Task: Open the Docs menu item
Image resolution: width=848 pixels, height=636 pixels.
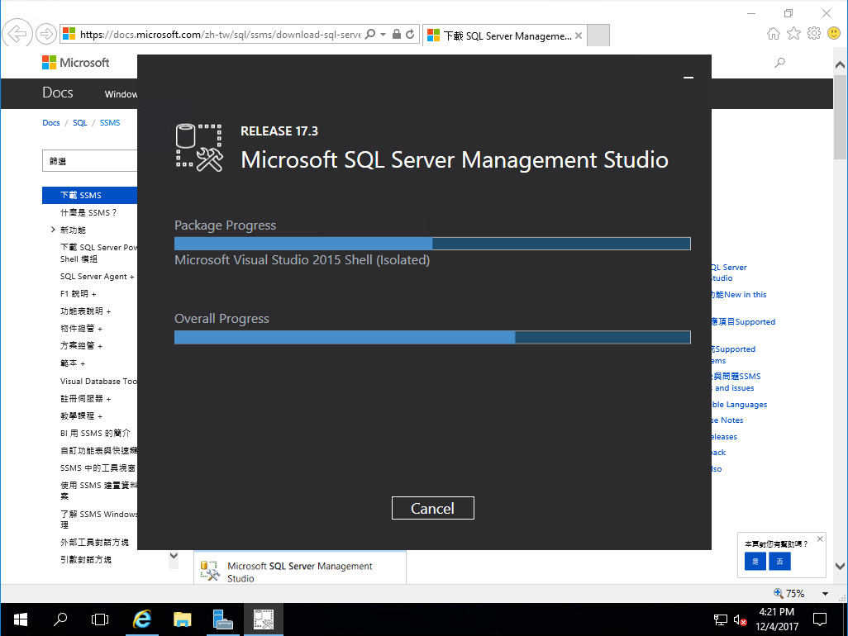Action: tap(57, 93)
